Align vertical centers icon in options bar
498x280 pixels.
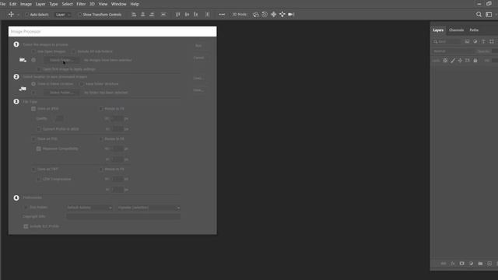tap(187, 14)
